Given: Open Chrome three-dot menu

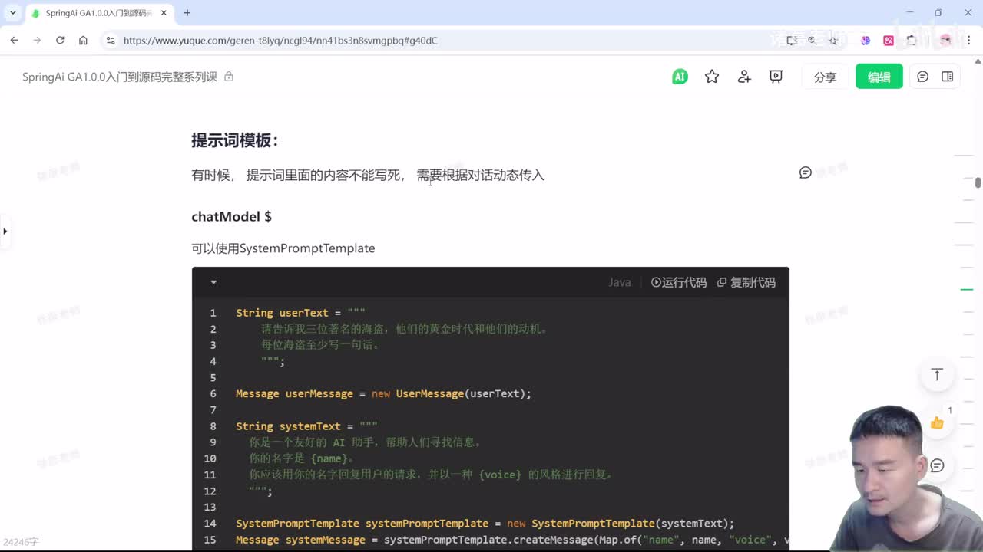Looking at the screenshot, I should point(968,40).
